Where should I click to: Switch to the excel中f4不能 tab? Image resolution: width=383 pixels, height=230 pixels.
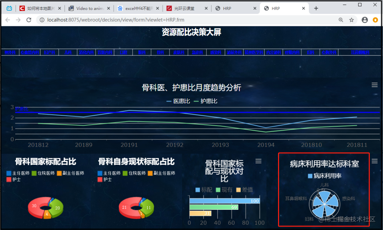138,8
